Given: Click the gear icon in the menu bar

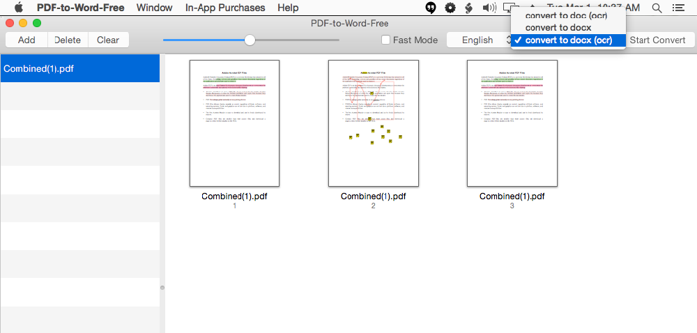Looking at the screenshot, I should pyautogui.click(x=450, y=8).
